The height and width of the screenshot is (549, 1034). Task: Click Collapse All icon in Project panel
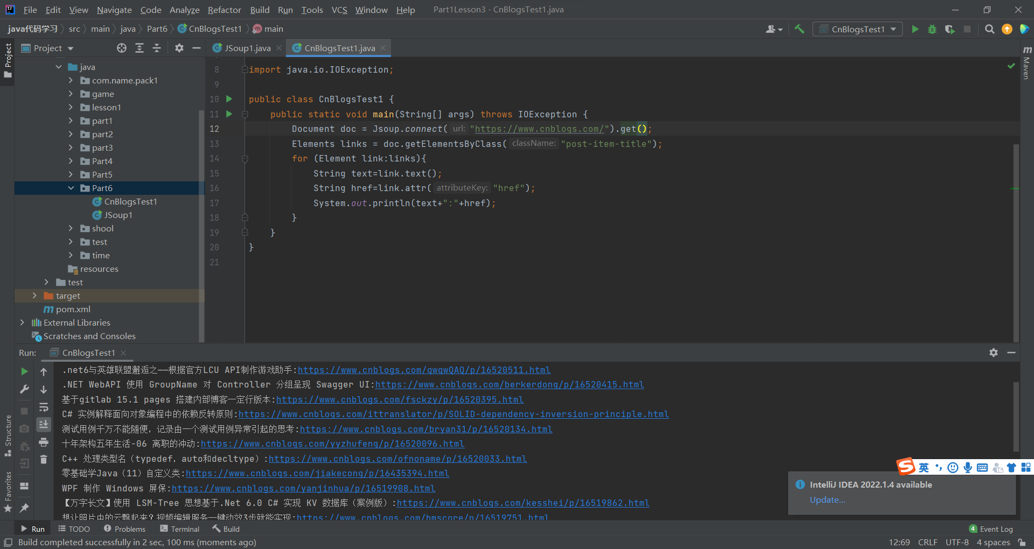pos(157,48)
